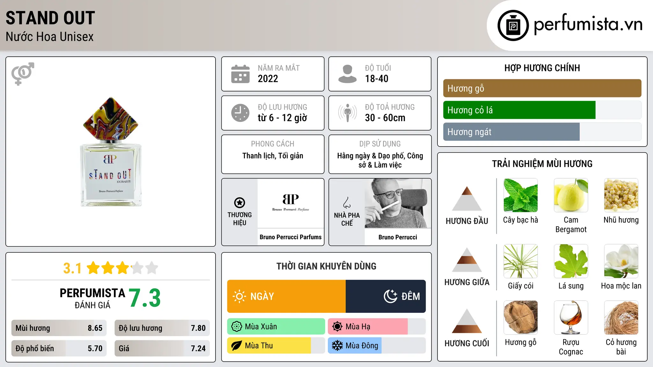The image size is (653, 367).
Task: Click the Nước Hoa Unisex subtitle
Action: tap(49, 37)
